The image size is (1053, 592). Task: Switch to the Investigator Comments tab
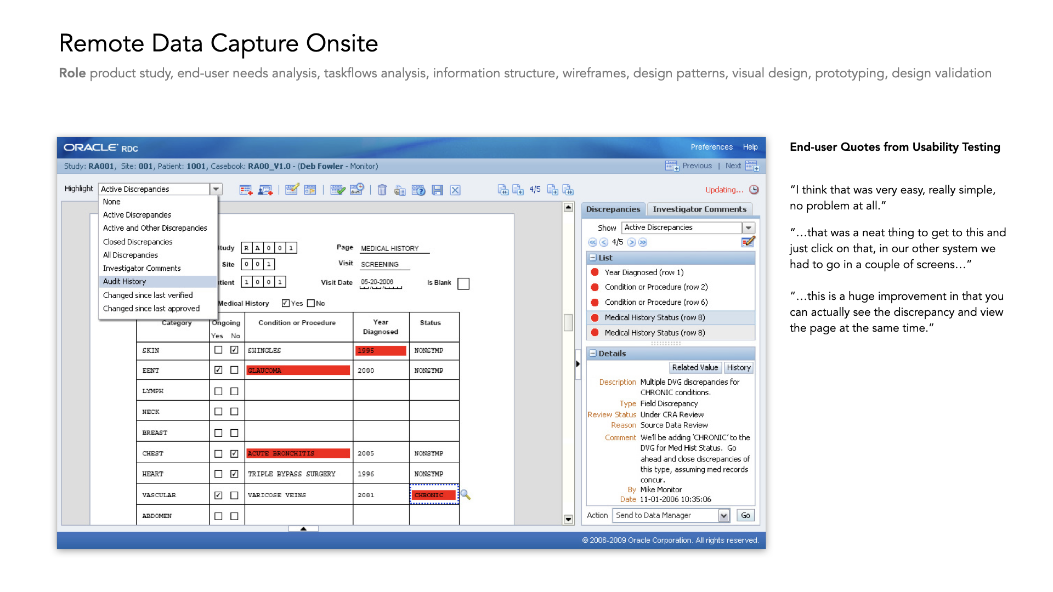pos(699,209)
